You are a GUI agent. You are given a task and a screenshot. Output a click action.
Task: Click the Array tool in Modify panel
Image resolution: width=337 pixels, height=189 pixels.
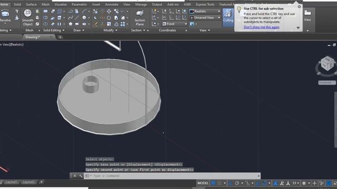click(123, 24)
